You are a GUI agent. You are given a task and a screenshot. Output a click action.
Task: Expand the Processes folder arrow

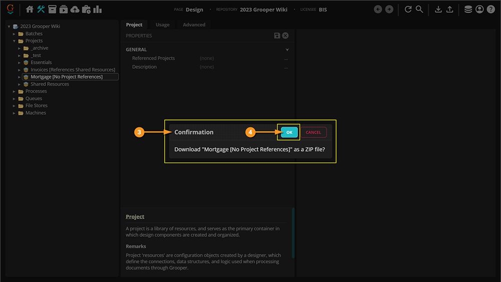pos(15,91)
